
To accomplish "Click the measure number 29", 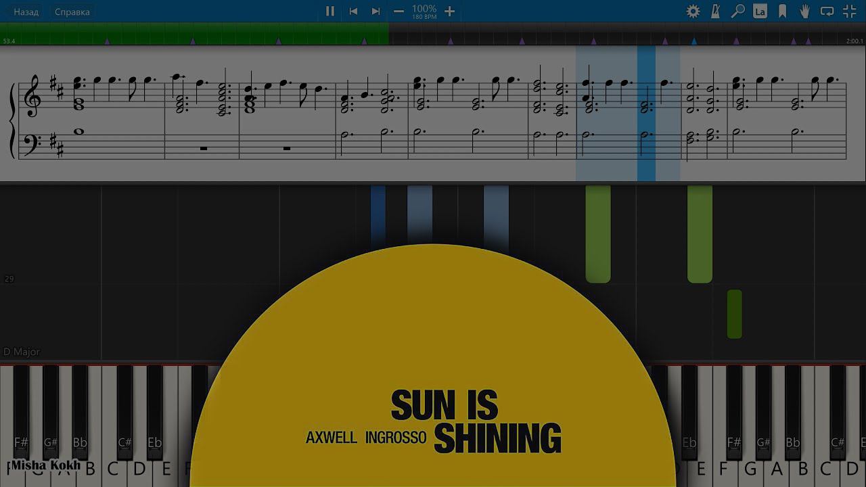I will click(9, 279).
